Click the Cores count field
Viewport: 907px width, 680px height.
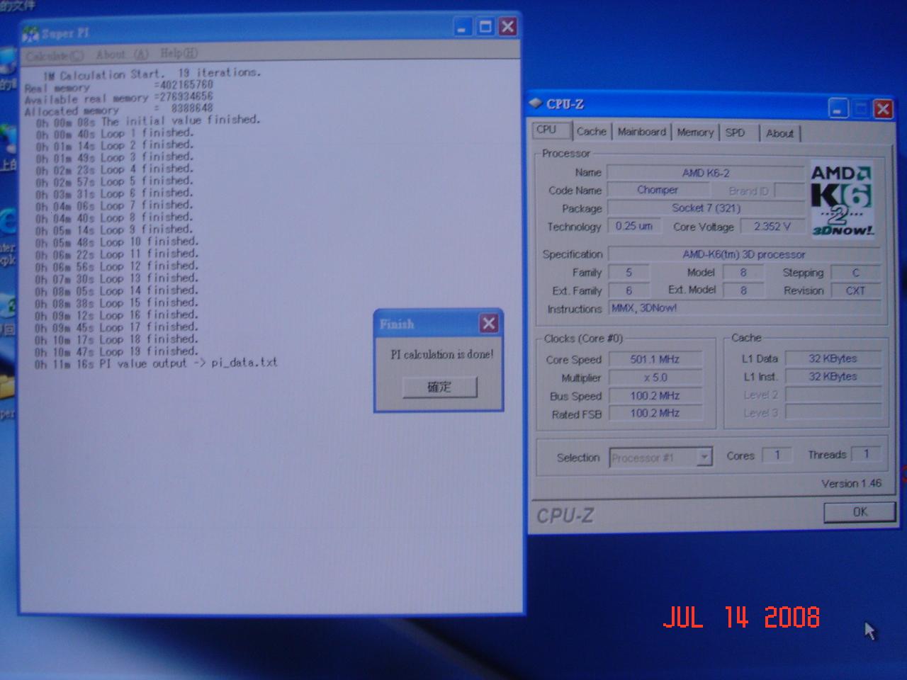777,455
